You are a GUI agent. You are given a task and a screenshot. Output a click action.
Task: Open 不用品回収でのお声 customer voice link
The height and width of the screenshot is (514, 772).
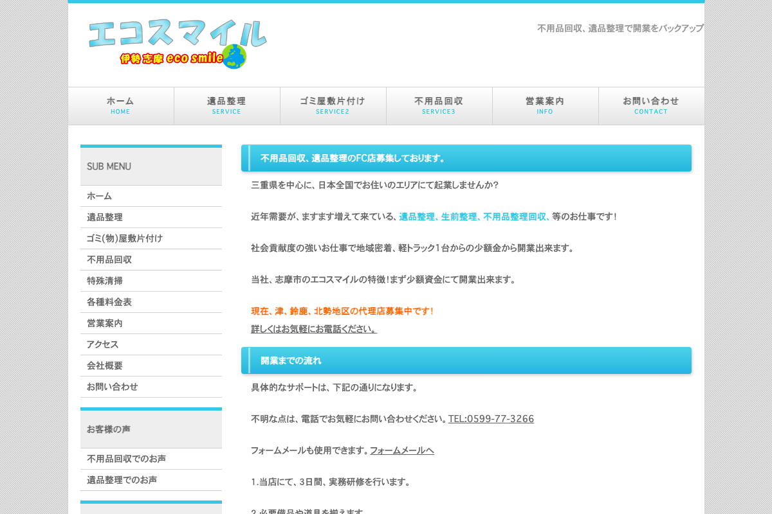(151, 459)
